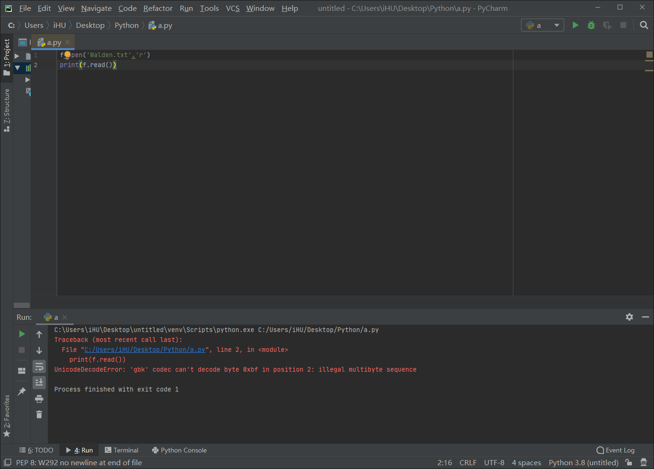Open the VCS menu
The height and width of the screenshot is (469, 654).
(x=233, y=9)
